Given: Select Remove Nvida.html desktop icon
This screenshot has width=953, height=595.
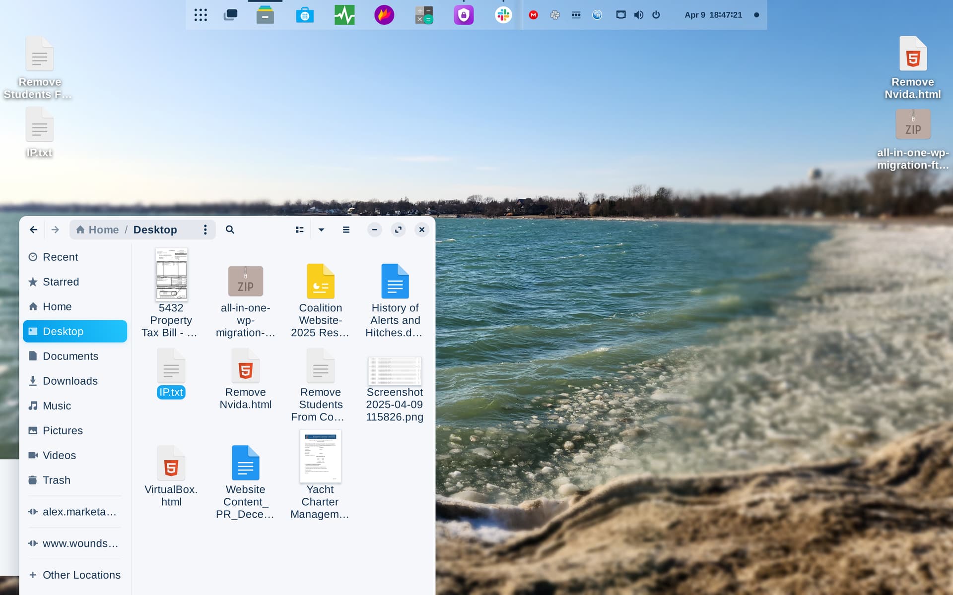Looking at the screenshot, I should [x=913, y=68].
